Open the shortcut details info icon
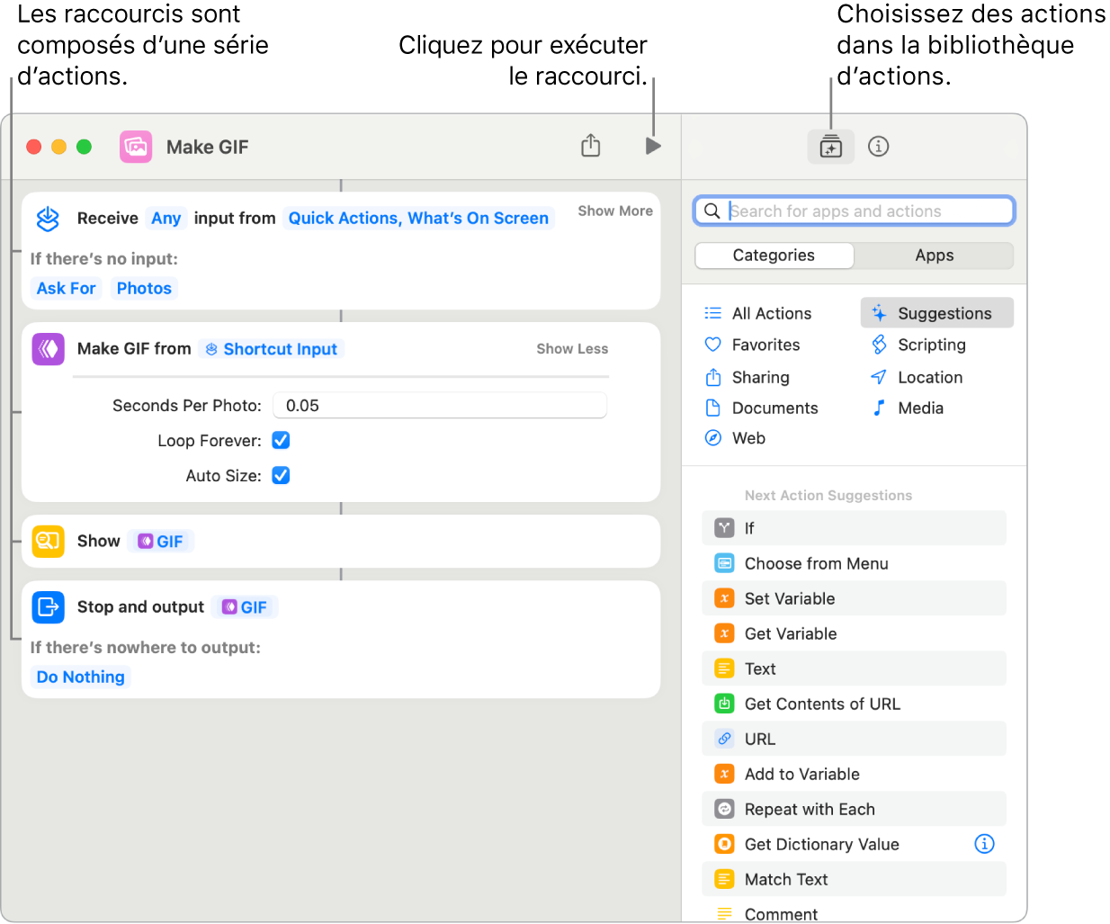Screen dimensions: 1110x924 coord(878,147)
